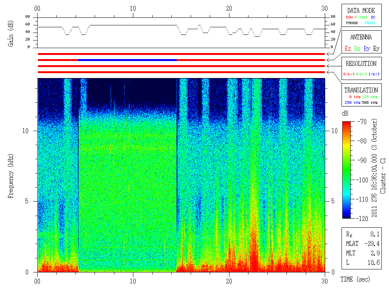Viewport: 389px width, 291px height.
Task: Click the Gain (dB) axis label
Action: click(x=11, y=34)
